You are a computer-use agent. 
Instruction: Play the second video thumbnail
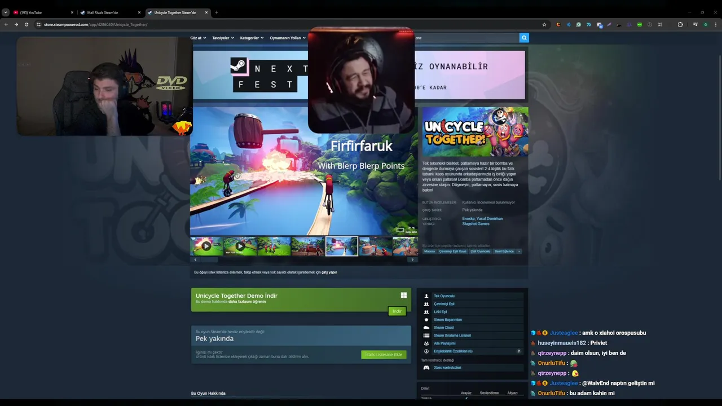pyautogui.click(x=240, y=246)
